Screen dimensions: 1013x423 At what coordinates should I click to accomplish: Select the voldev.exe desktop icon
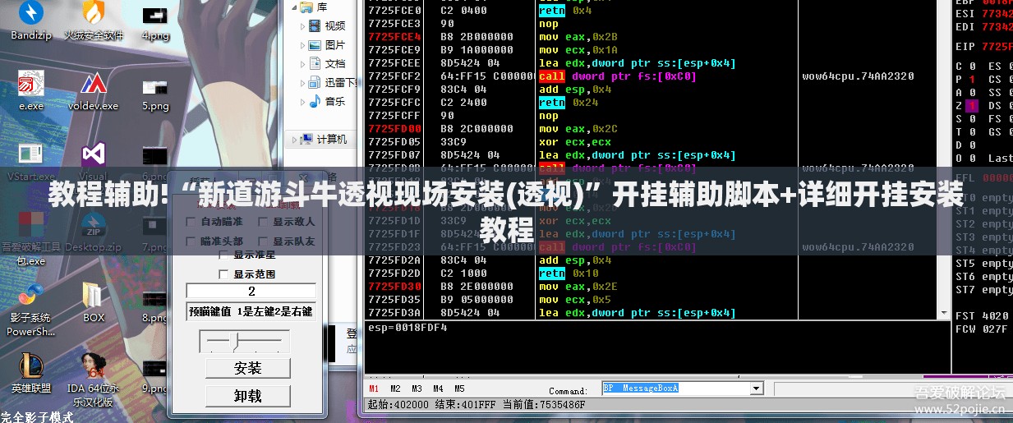click(94, 90)
